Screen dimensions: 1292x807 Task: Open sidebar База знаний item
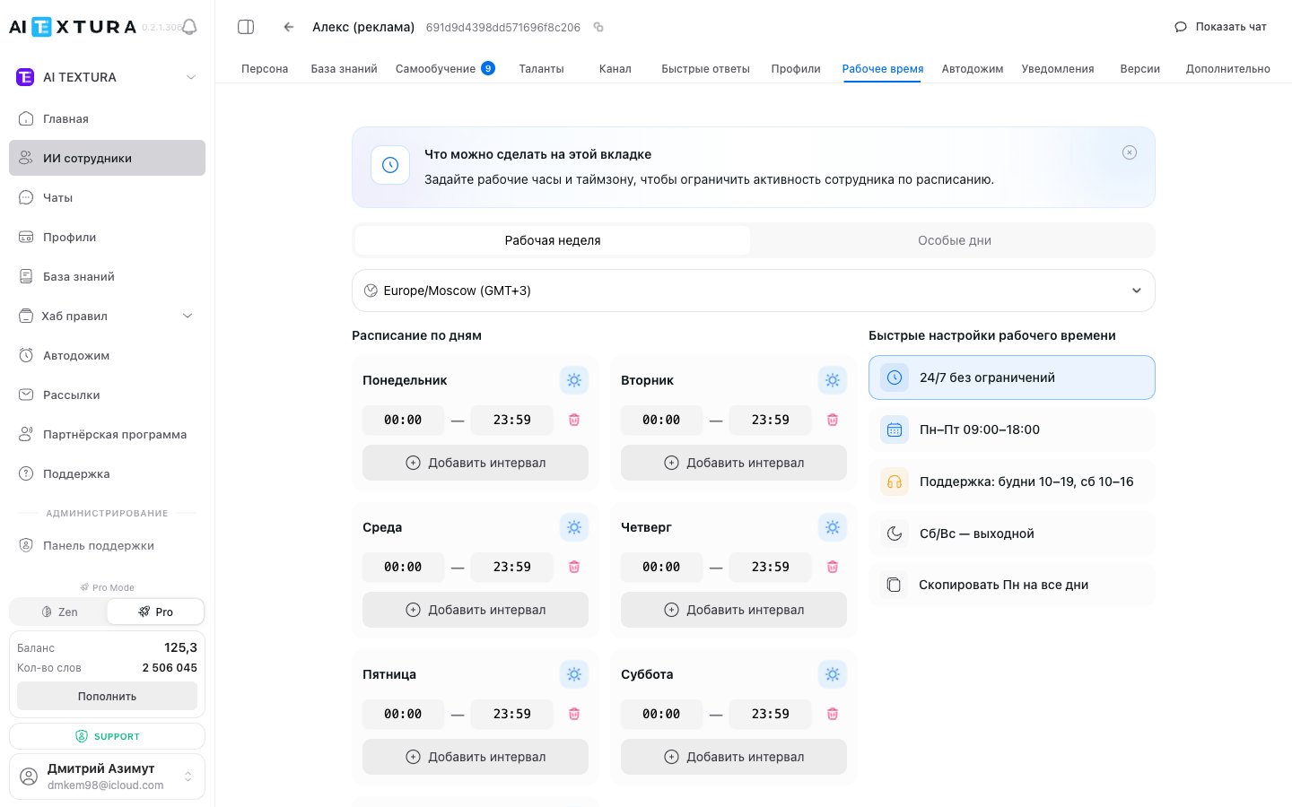[107, 276]
